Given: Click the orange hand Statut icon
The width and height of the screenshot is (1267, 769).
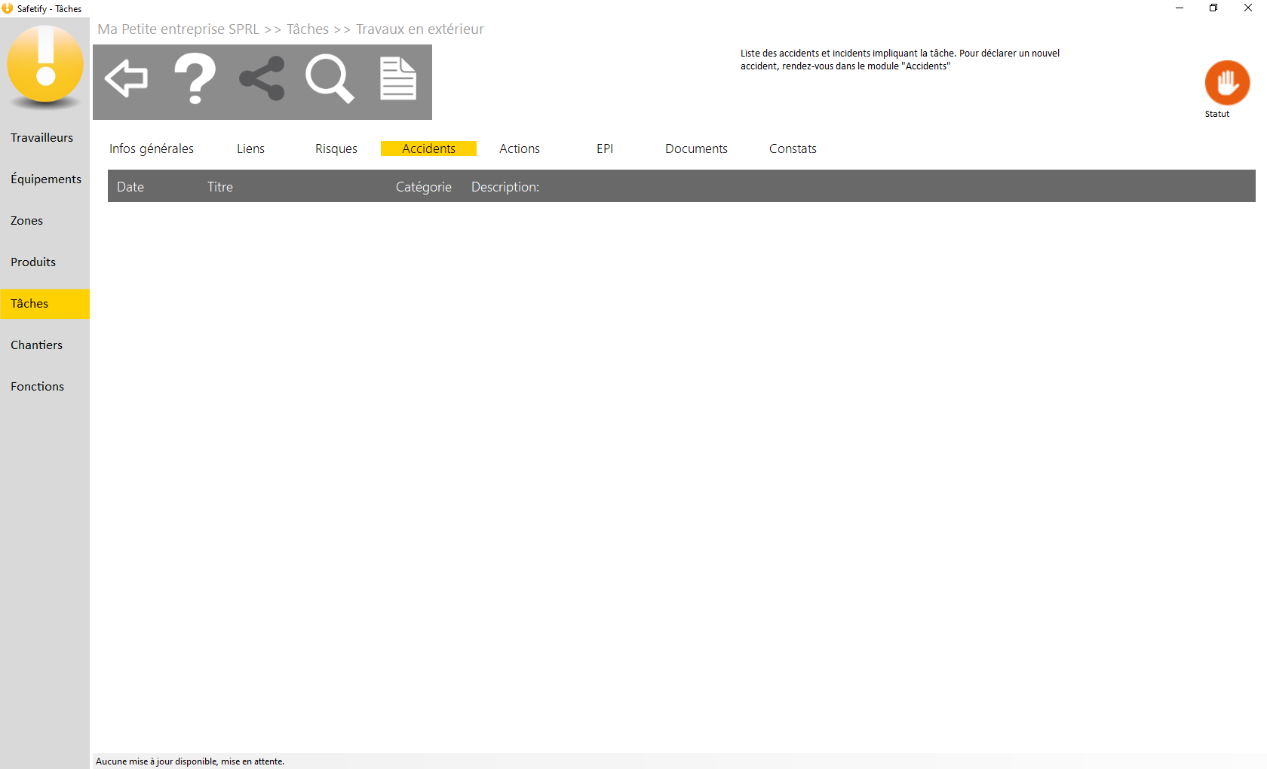Looking at the screenshot, I should pos(1226,83).
